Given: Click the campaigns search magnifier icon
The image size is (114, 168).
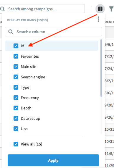Looking at the screenshot, I should [2, 9].
